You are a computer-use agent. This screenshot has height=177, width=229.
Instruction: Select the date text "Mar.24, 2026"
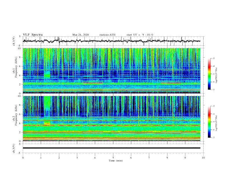[81, 35]
